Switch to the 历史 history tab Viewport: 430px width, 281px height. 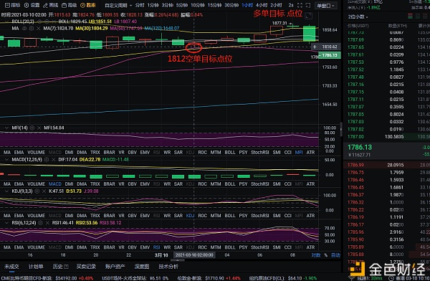click(60, 267)
